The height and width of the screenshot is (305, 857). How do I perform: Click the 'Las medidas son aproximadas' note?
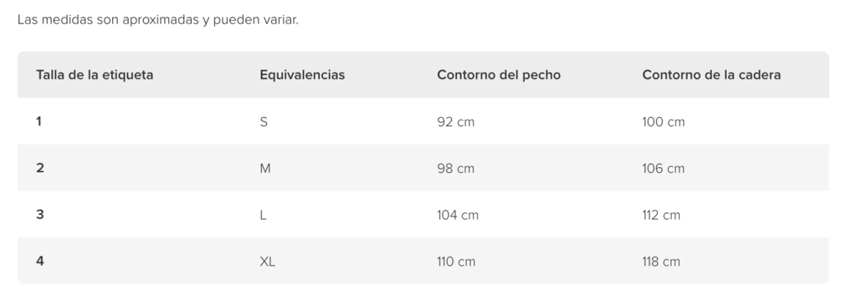(x=158, y=20)
